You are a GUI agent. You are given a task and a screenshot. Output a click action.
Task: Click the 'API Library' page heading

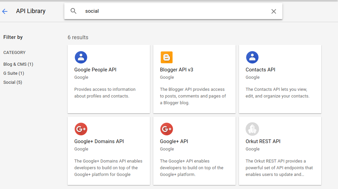pyautogui.click(x=31, y=11)
